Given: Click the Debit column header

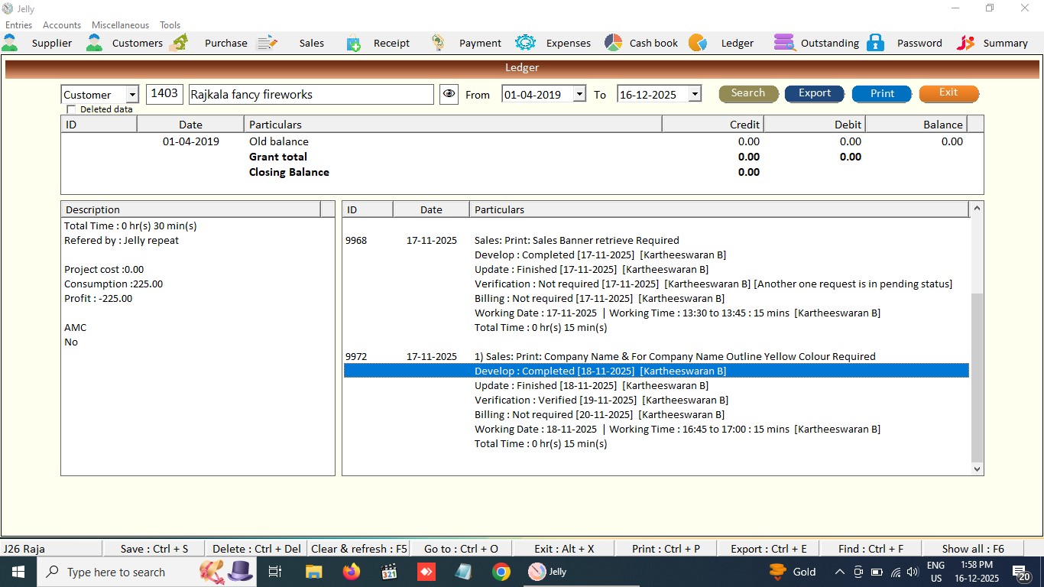Looking at the screenshot, I should point(814,124).
